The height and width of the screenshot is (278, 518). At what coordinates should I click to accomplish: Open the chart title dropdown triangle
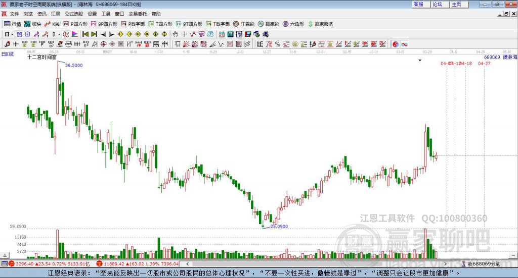[420, 60]
